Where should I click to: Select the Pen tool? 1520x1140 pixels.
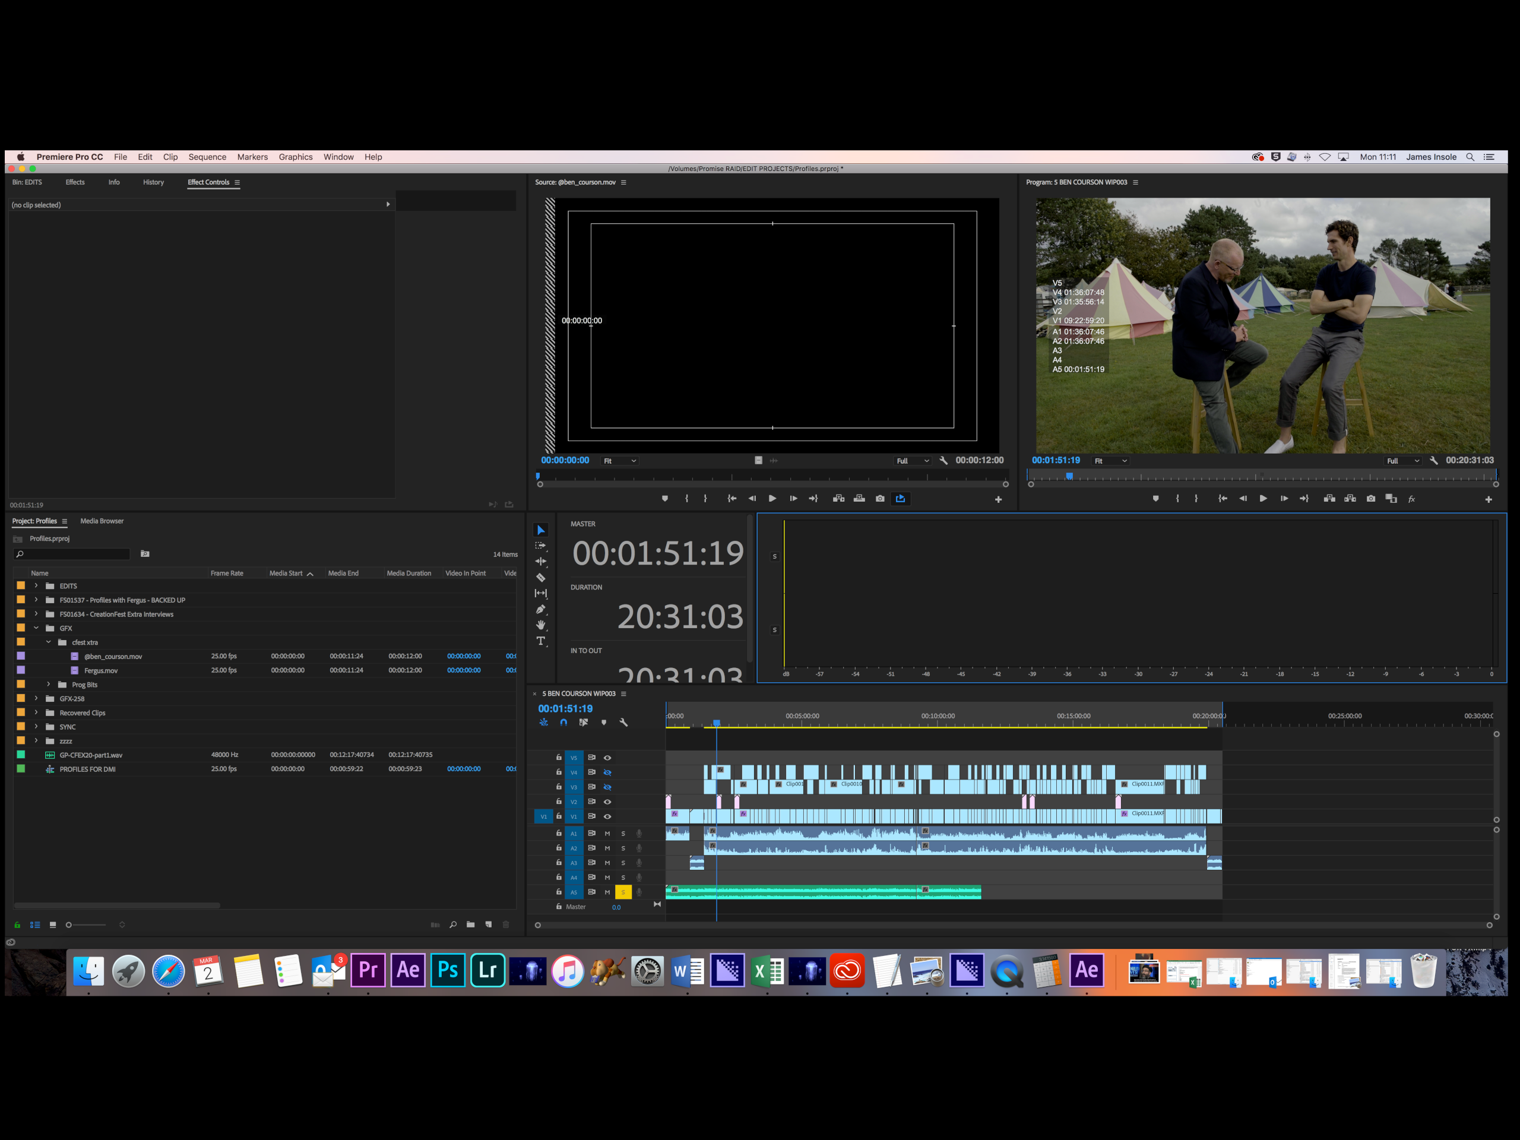(x=541, y=609)
